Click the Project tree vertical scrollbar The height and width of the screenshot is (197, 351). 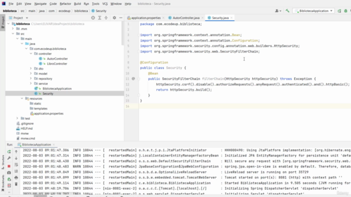coord(123,33)
